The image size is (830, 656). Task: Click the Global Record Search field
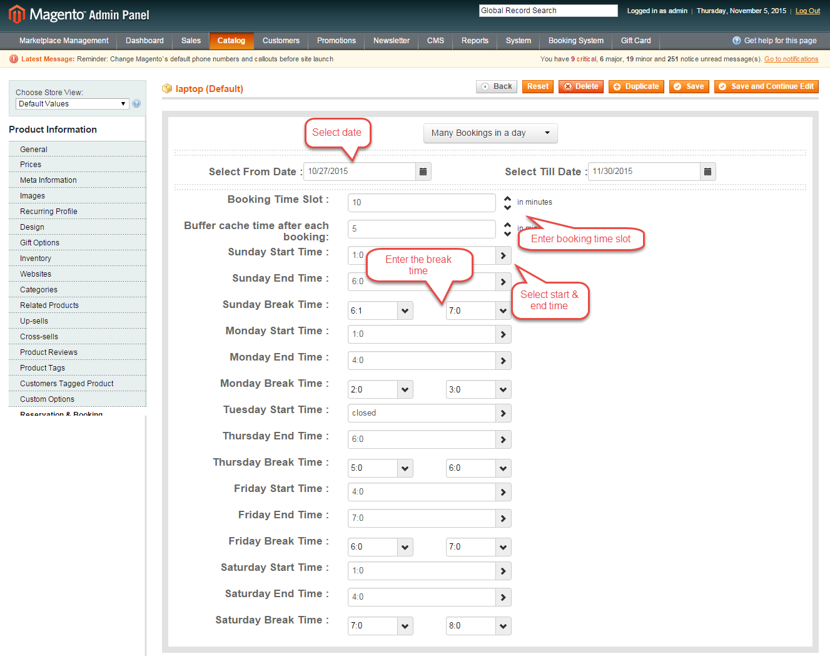[x=548, y=11]
